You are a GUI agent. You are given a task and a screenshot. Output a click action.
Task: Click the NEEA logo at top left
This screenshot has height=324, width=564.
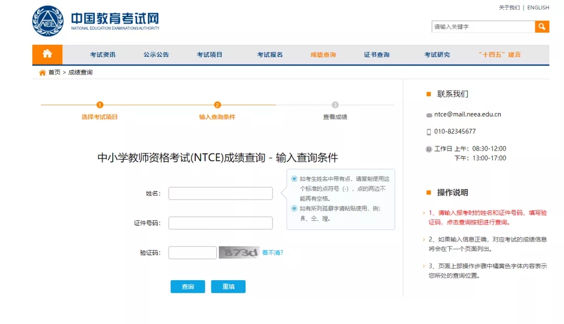[48, 21]
